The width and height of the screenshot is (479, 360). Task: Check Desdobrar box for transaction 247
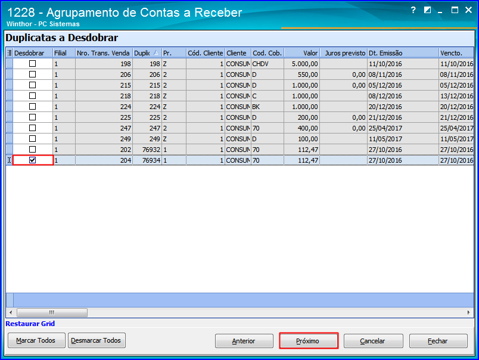pyautogui.click(x=32, y=128)
